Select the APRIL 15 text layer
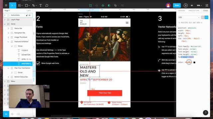Viewport: 213px width, 119px height. click(x=26, y=59)
